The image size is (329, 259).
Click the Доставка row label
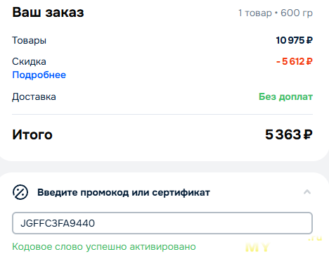[34, 97]
